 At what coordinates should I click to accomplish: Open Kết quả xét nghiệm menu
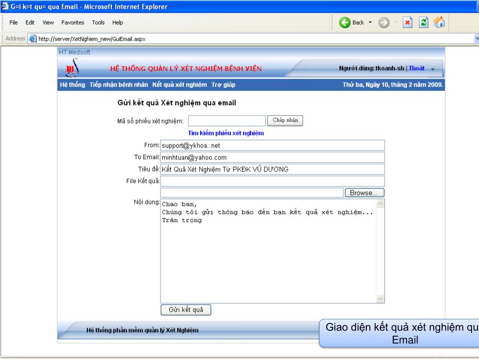[179, 85]
